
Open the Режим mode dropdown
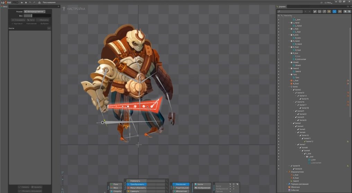pos(34,11)
